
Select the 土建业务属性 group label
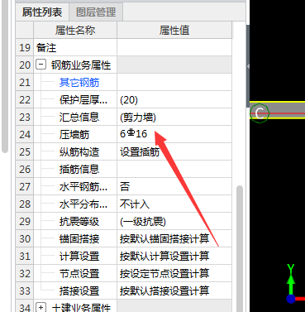pos(81,308)
